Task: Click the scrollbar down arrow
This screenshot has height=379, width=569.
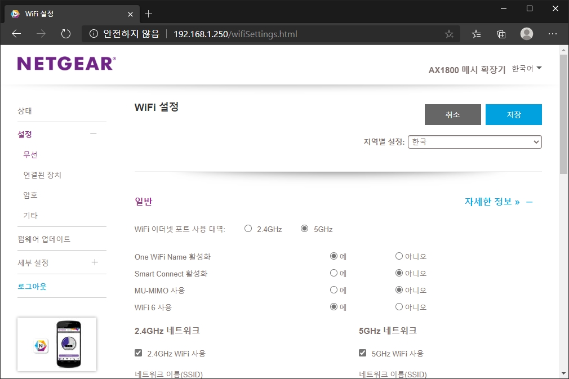Action: point(563,373)
